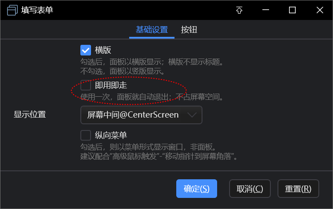Click the 纵向菜单 option label
The width and height of the screenshot is (333, 209).
click(111, 135)
